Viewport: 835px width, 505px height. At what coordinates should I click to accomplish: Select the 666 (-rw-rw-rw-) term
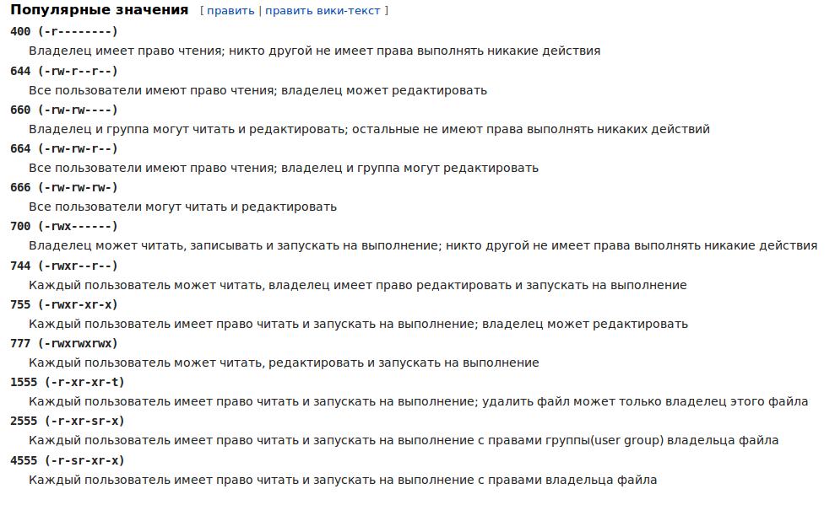pyautogui.click(x=64, y=187)
